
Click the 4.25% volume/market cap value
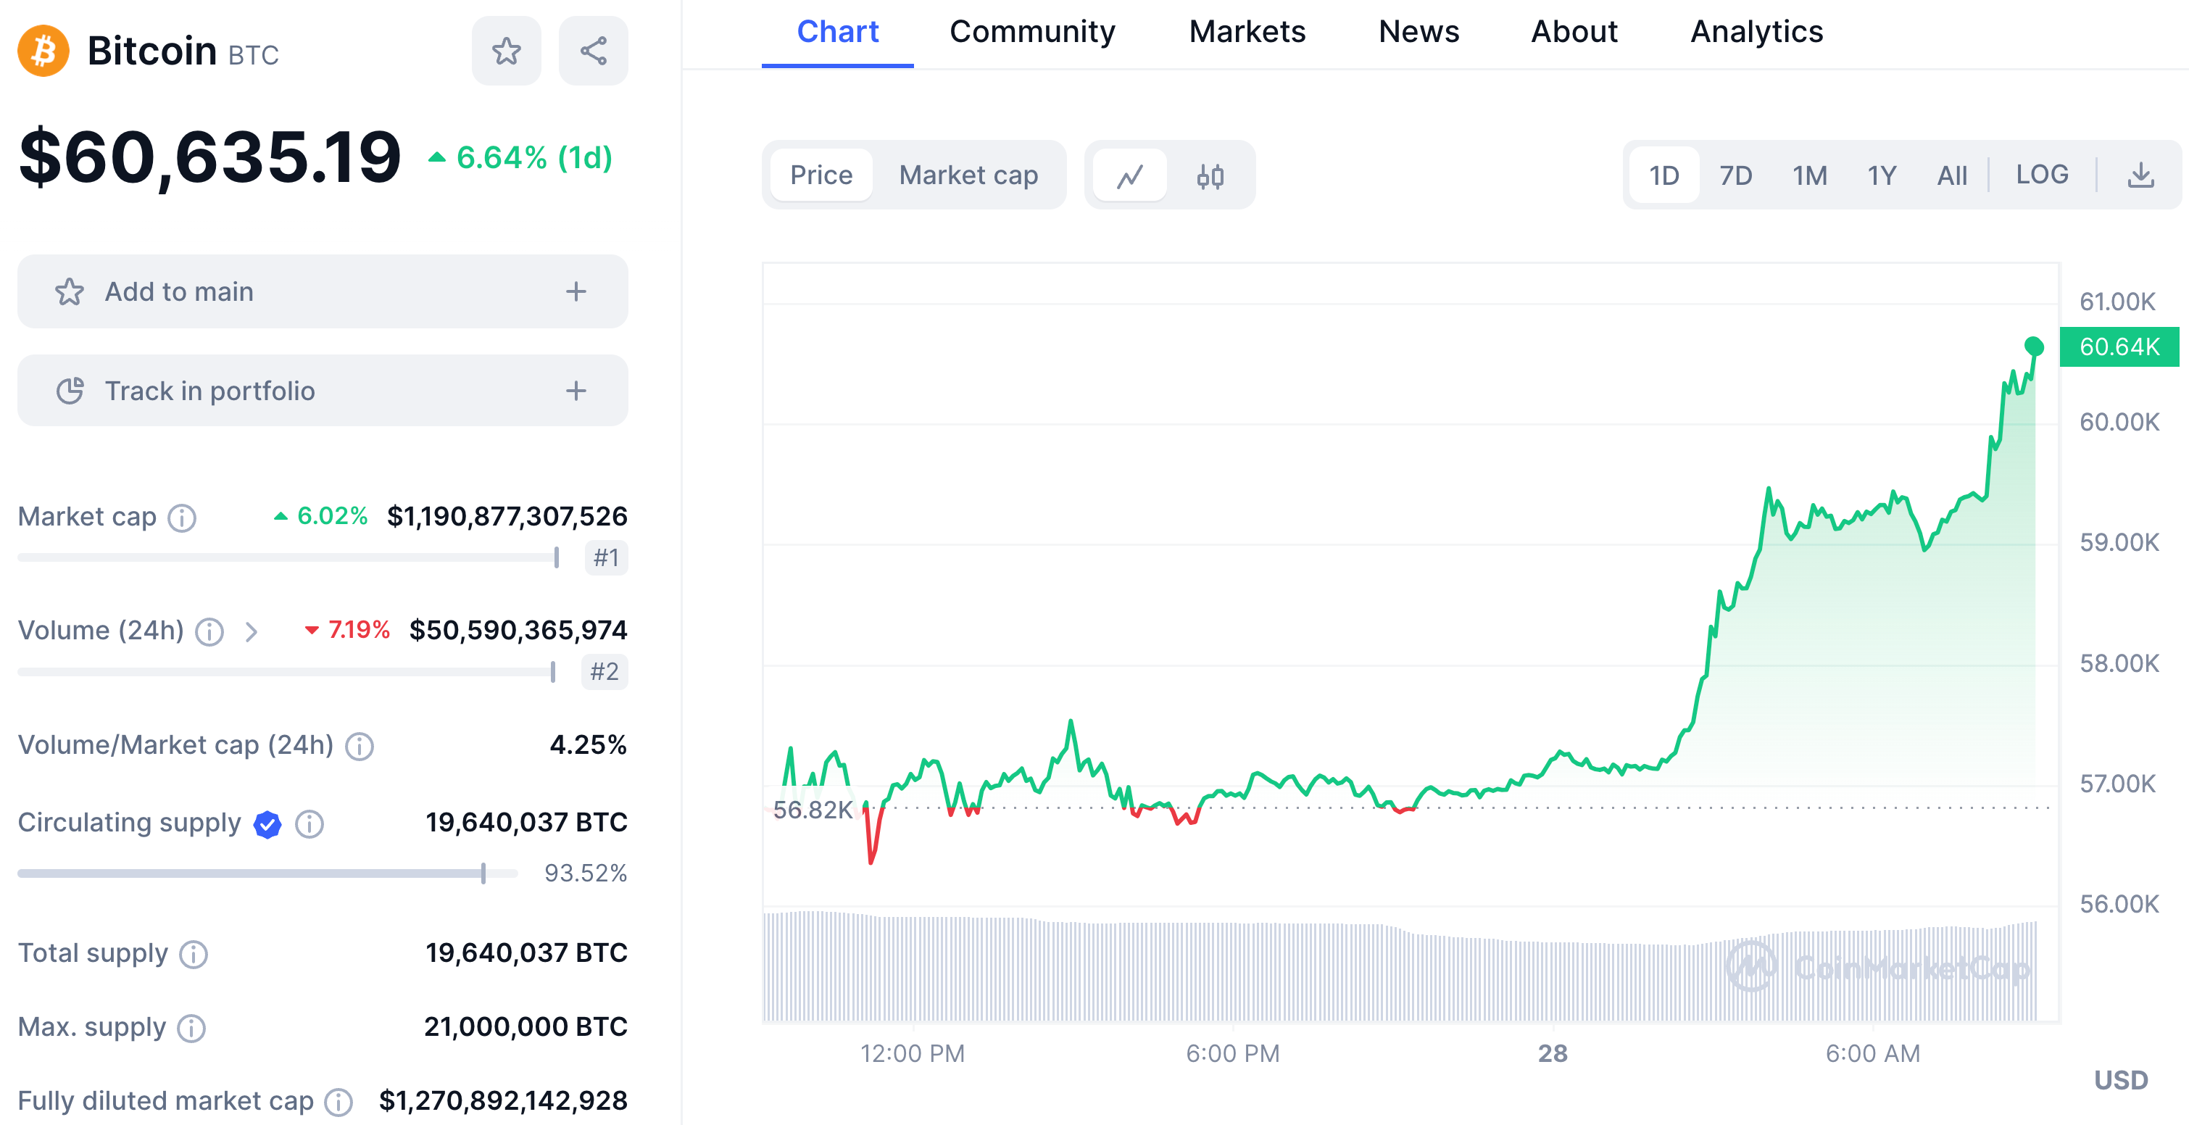(588, 745)
